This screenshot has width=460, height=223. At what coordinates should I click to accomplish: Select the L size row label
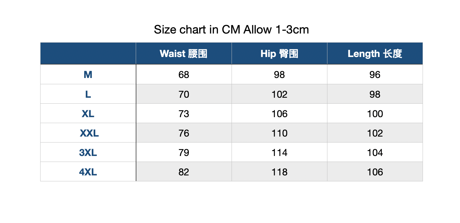88,94
